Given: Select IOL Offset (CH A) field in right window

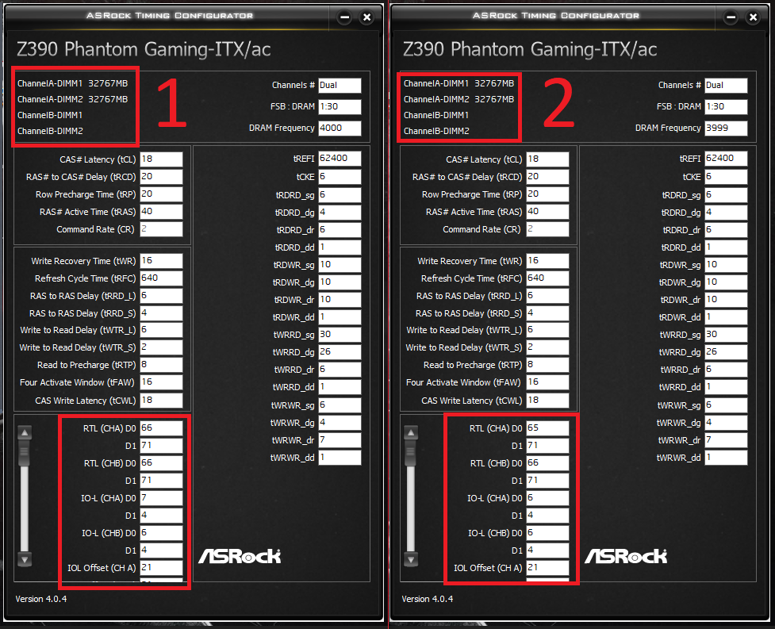Looking at the screenshot, I should (547, 568).
